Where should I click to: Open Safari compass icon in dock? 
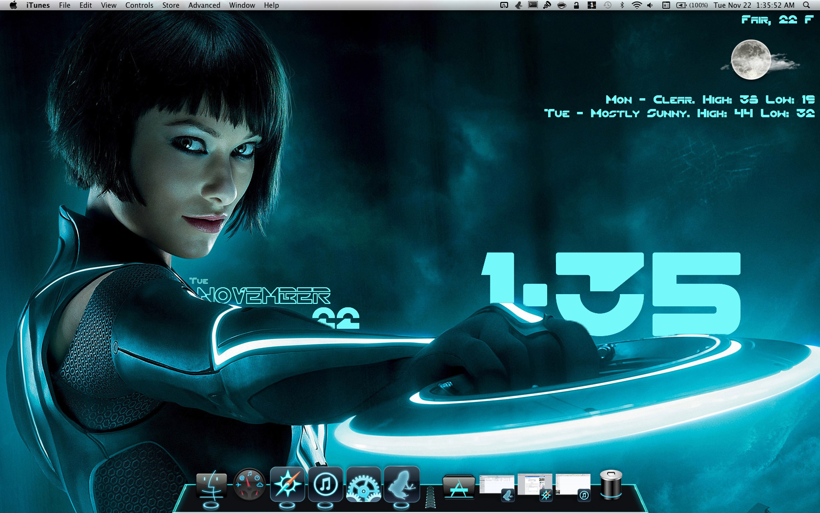pos(287,485)
